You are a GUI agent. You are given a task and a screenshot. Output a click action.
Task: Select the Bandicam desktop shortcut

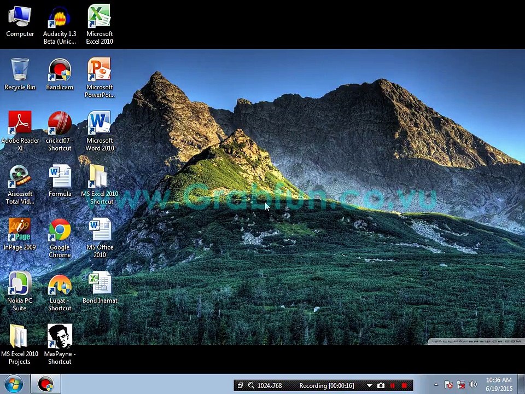click(x=59, y=74)
